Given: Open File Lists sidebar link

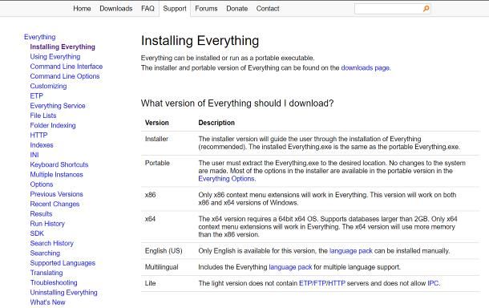Looking at the screenshot, I should click(43, 115).
